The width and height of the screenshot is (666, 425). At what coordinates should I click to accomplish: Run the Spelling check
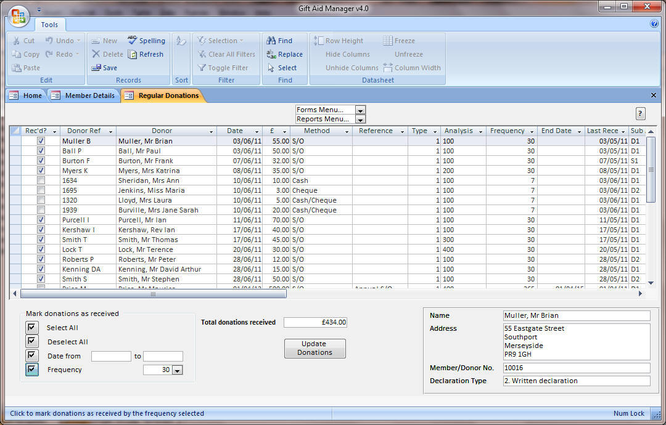[x=147, y=41]
